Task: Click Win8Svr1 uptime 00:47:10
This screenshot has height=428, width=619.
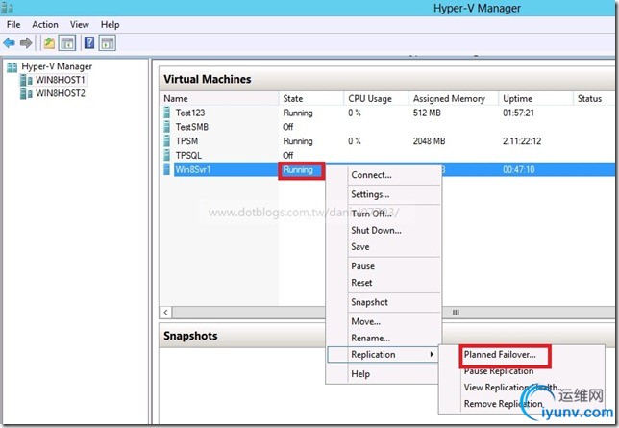Action: [x=519, y=170]
